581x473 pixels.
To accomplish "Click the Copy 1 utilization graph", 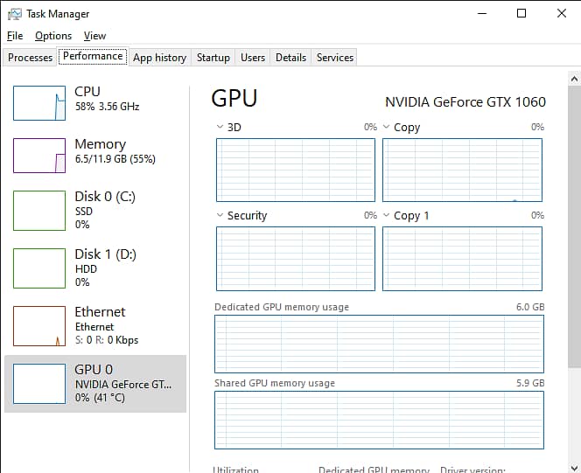I will coord(462,259).
